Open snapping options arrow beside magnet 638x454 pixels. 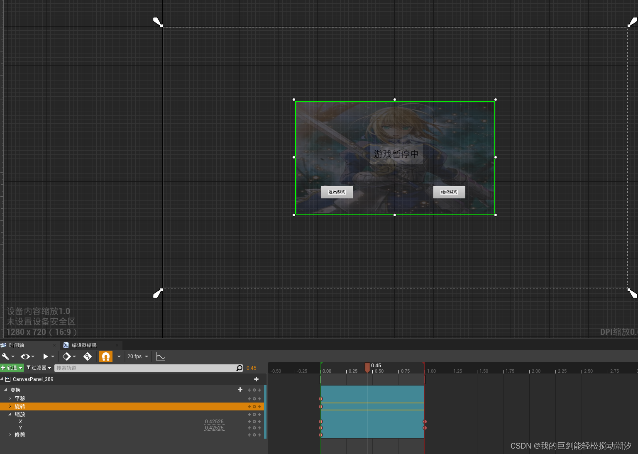click(x=119, y=356)
